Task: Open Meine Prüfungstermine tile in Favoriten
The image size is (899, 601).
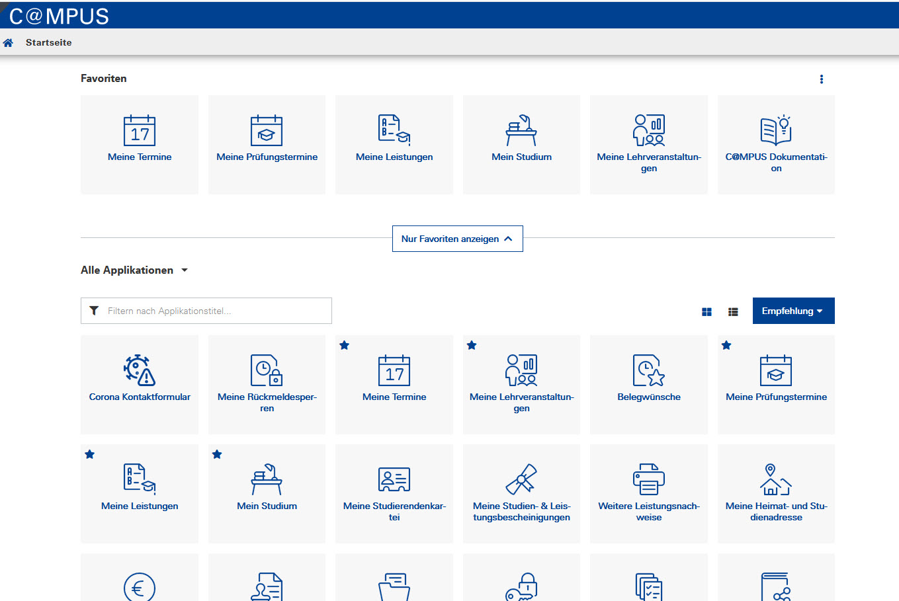Action: (x=267, y=145)
